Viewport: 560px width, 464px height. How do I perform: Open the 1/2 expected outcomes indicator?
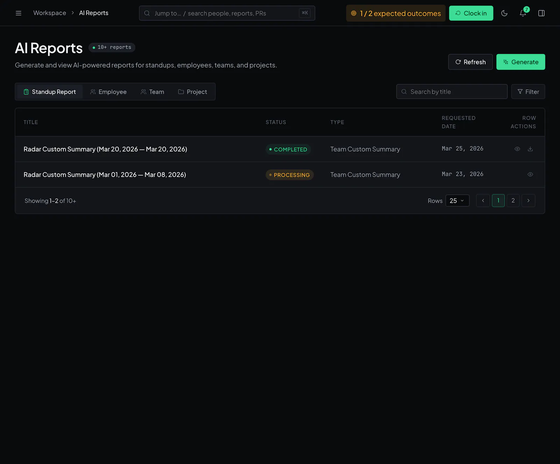396,13
